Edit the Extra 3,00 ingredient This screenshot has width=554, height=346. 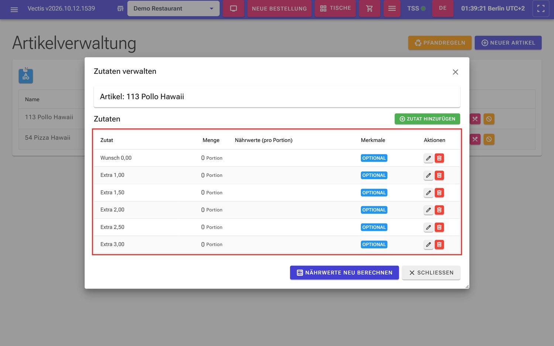coord(428,245)
